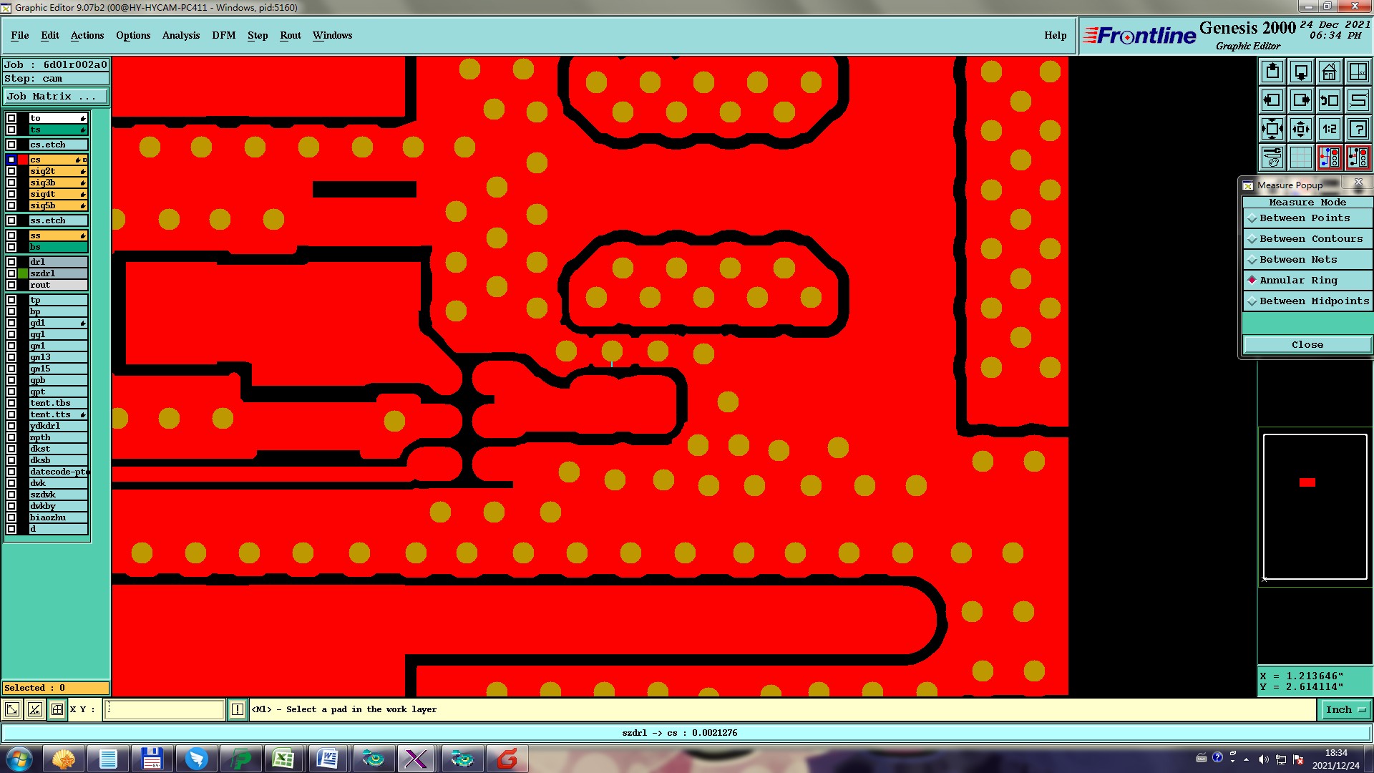The height and width of the screenshot is (773, 1374).
Task: Click the question mark query icon
Action: point(1358,129)
